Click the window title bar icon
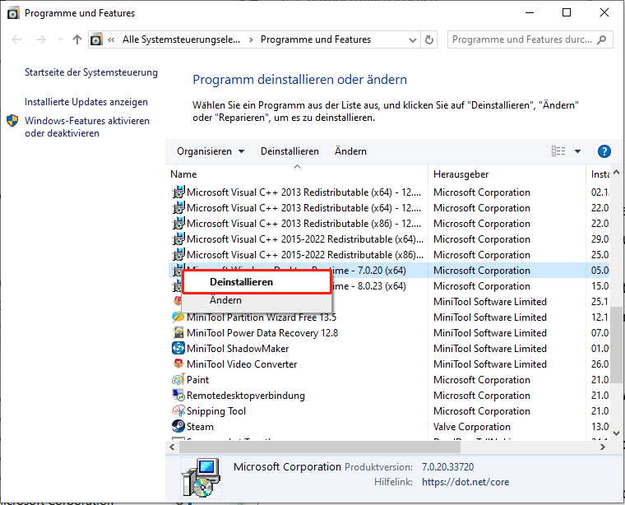 click(13, 13)
